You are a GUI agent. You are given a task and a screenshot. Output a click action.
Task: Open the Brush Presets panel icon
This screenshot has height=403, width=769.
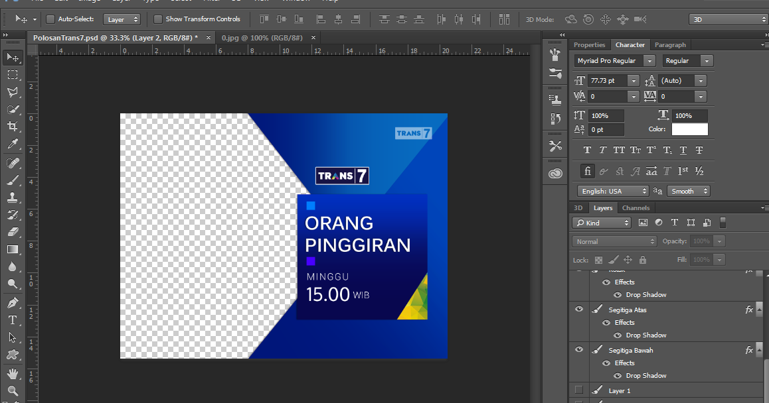coord(555,73)
